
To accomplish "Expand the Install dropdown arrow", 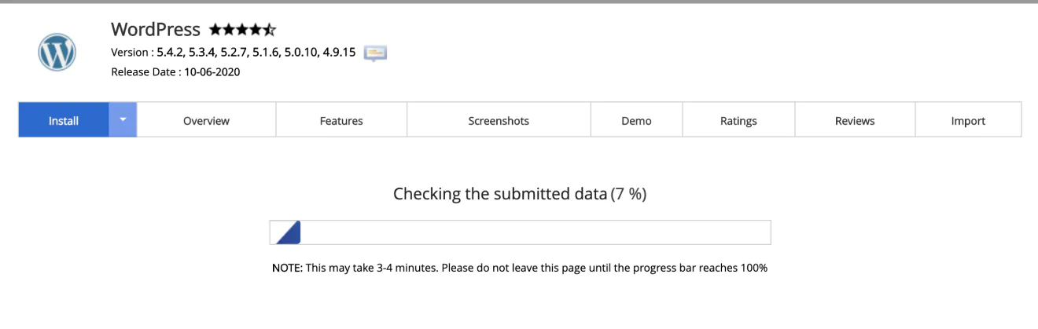I will pyautogui.click(x=123, y=120).
